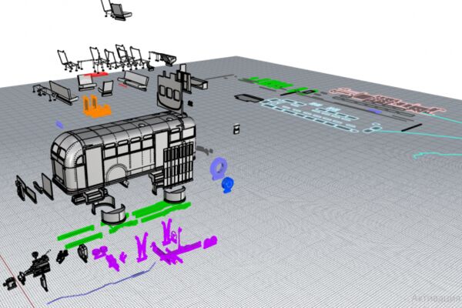Select the grille door panel on the bus rear
Viewport: 462px width, 308px height.
[179, 166]
